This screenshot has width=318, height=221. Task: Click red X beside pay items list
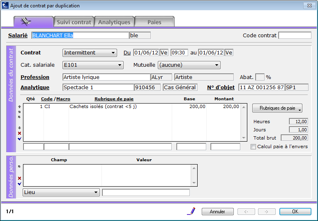19,133
